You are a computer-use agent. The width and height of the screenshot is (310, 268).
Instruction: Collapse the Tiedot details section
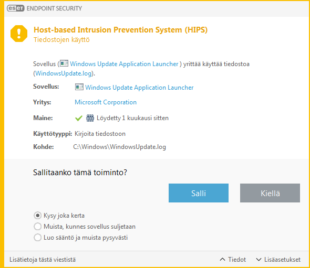click(233, 259)
